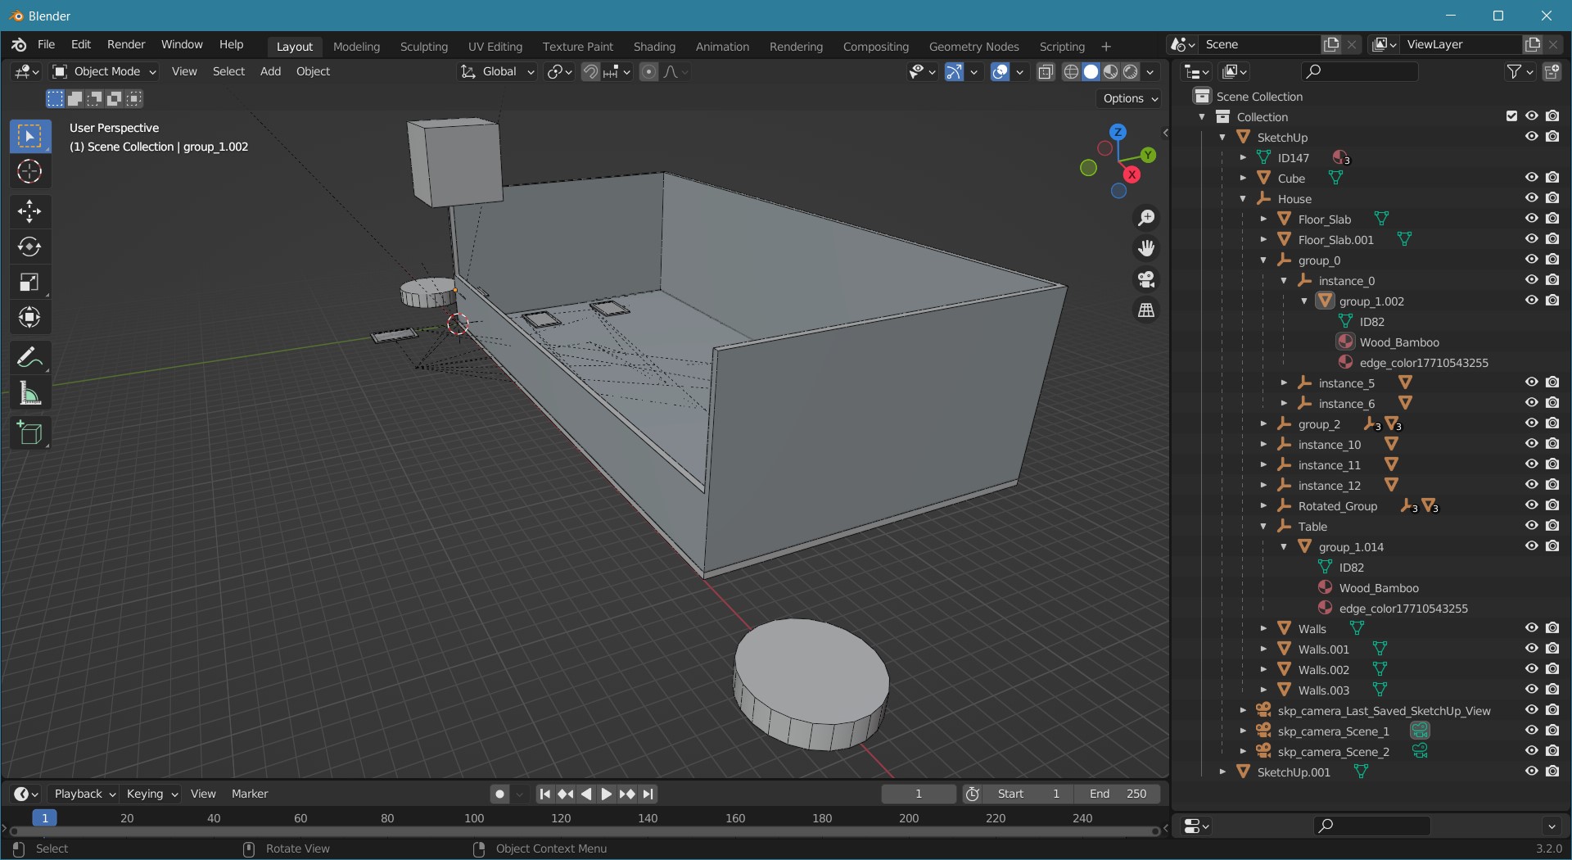Screen dimensions: 1572x860
Task: Switch to solid viewport shading
Action: coord(1091,72)
